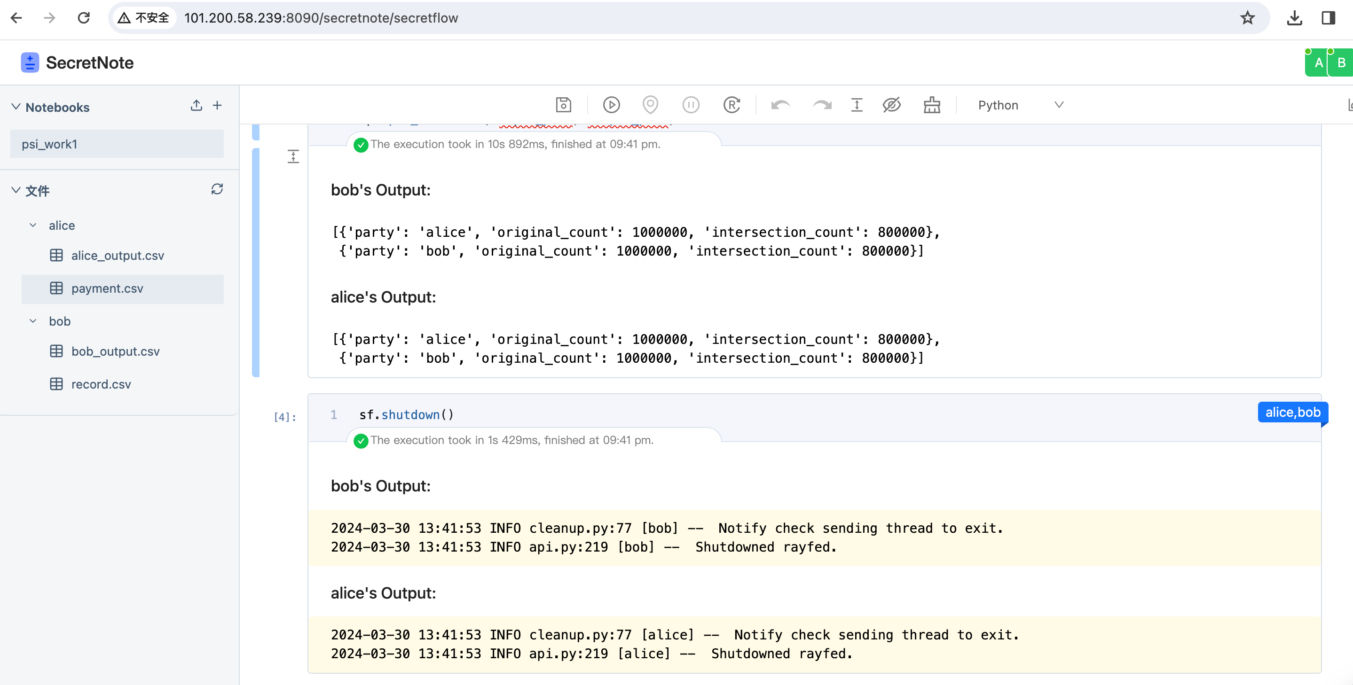1353x685 pixels.
Task: Click the browser address bar URL
Action: pyautogui.click(x=321, y=18)
